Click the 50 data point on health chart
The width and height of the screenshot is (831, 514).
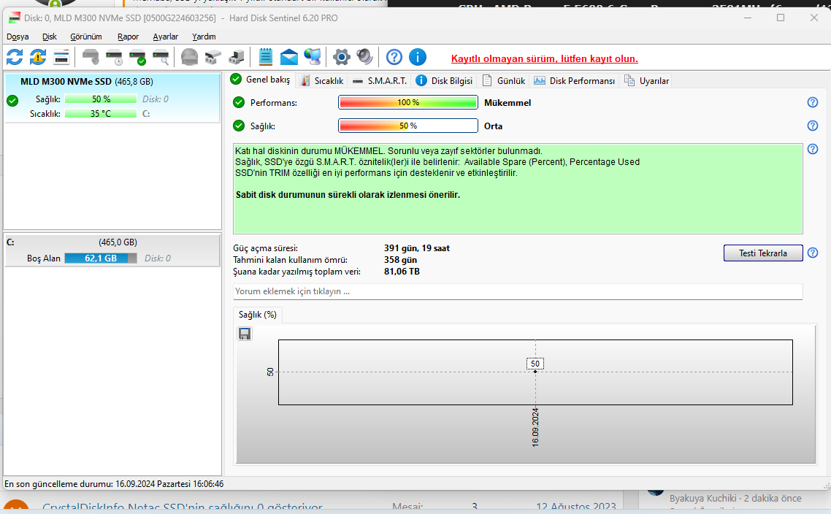pos(535,372)
